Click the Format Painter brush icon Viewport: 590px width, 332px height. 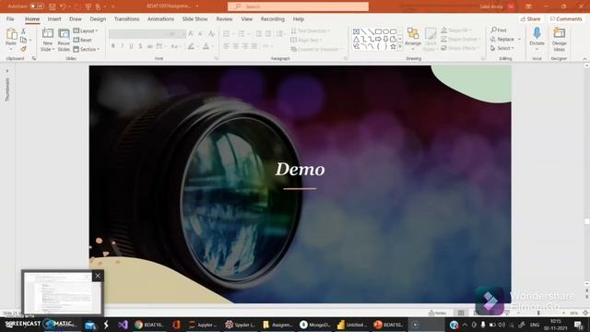click(x=23, y=49)
